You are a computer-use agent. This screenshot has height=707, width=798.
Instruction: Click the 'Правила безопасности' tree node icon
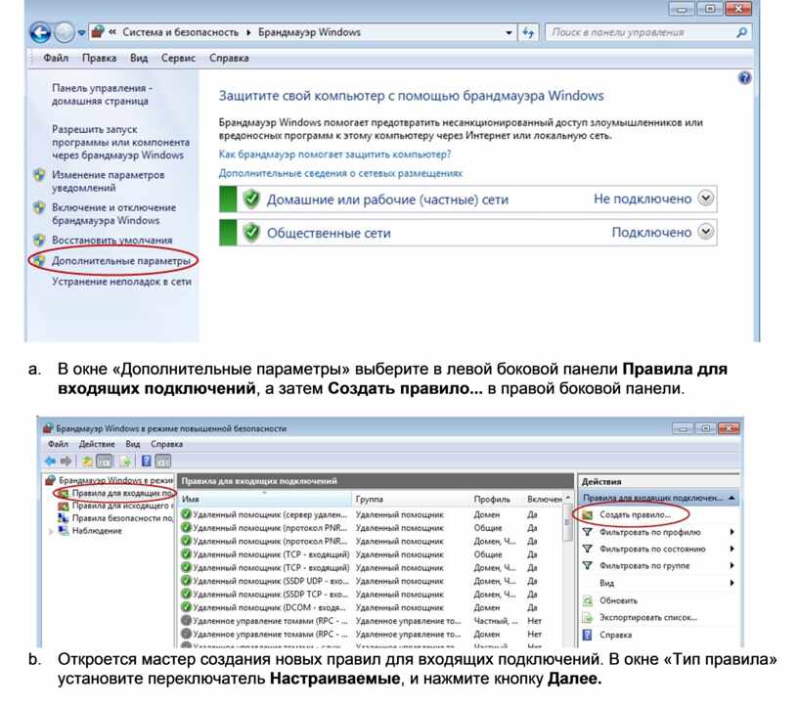pyautogui.click(x=64, y=518)
